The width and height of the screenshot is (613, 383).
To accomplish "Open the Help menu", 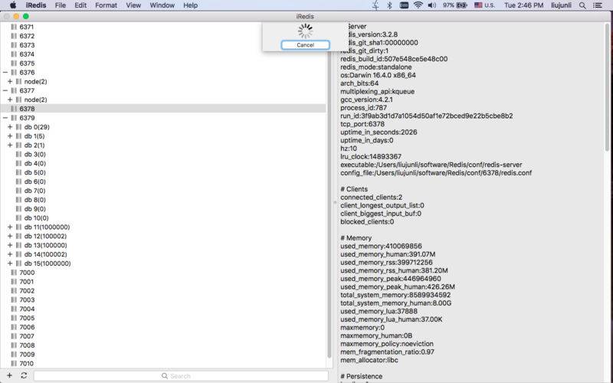I will (190, 5).
